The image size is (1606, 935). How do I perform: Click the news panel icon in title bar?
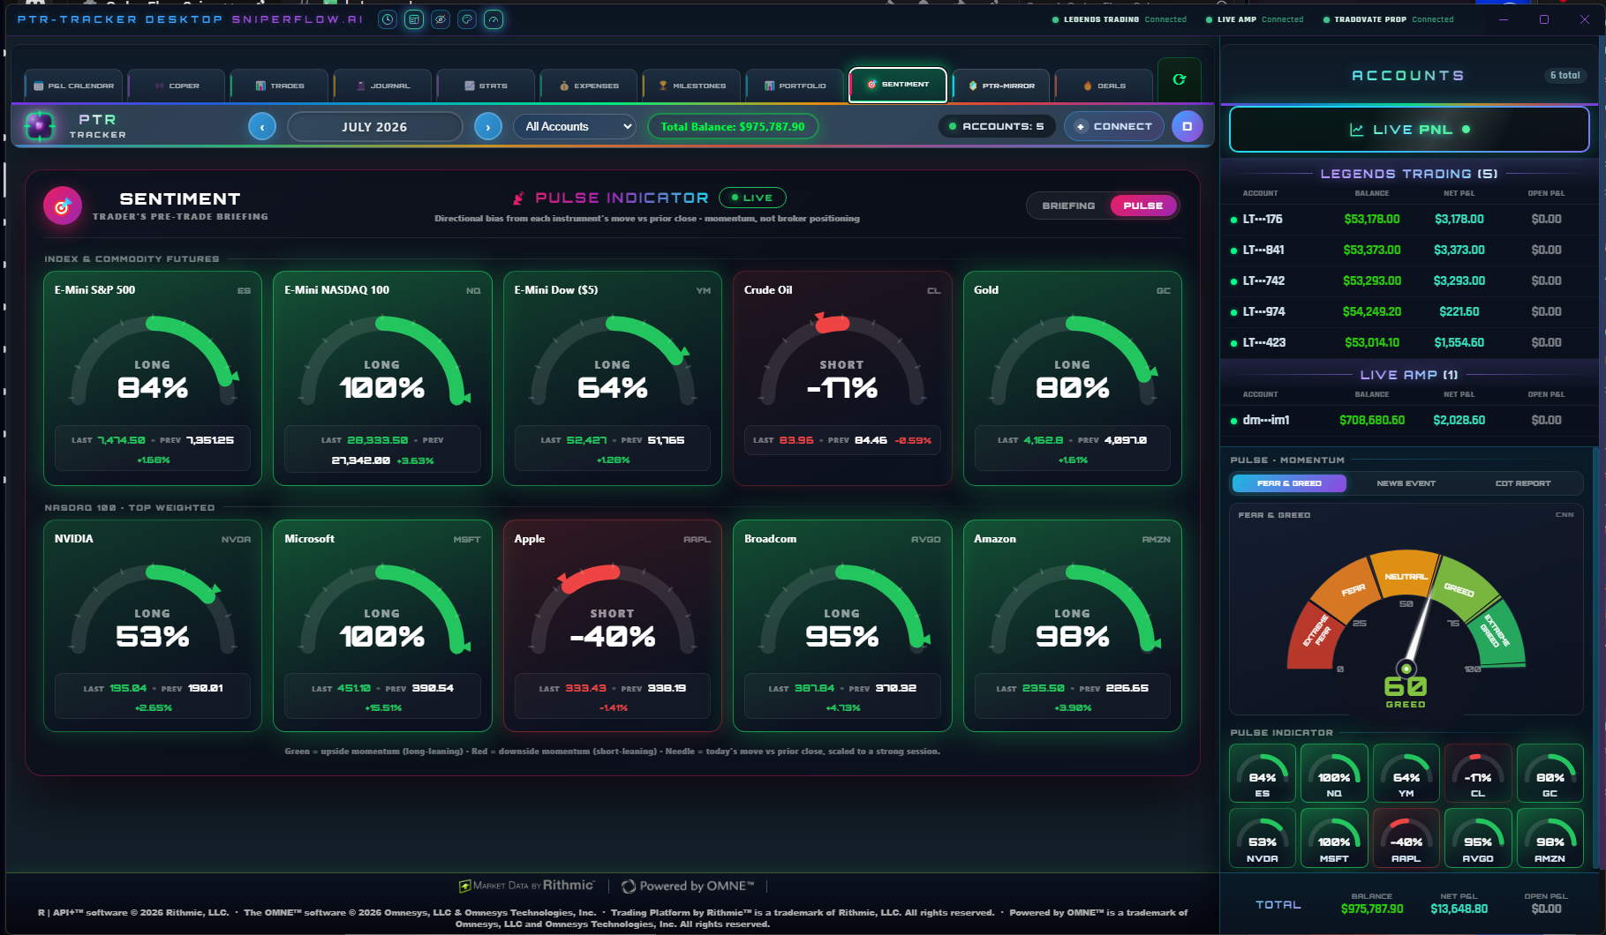(x=414, y=19)
